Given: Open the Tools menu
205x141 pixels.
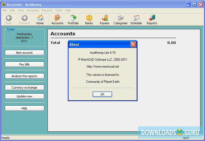Looking at the screenshot, I should (58, 10).
